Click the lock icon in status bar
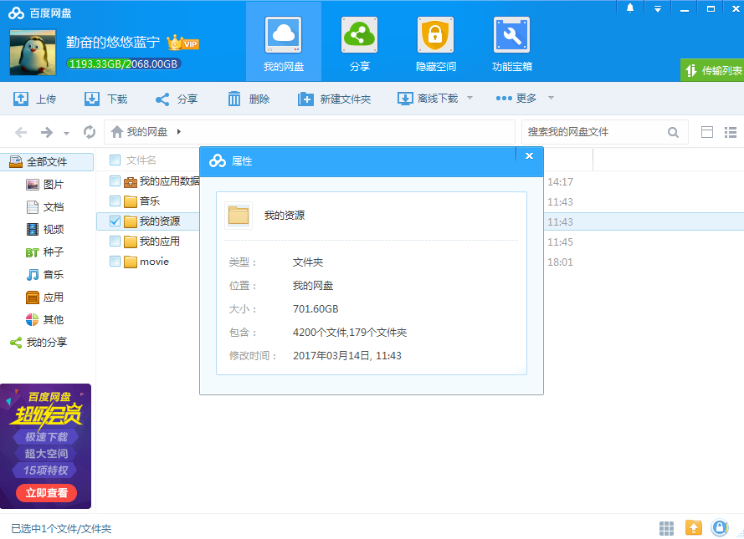Image resolution: width=744 pixels, height=539 pixels. point(720,527)
